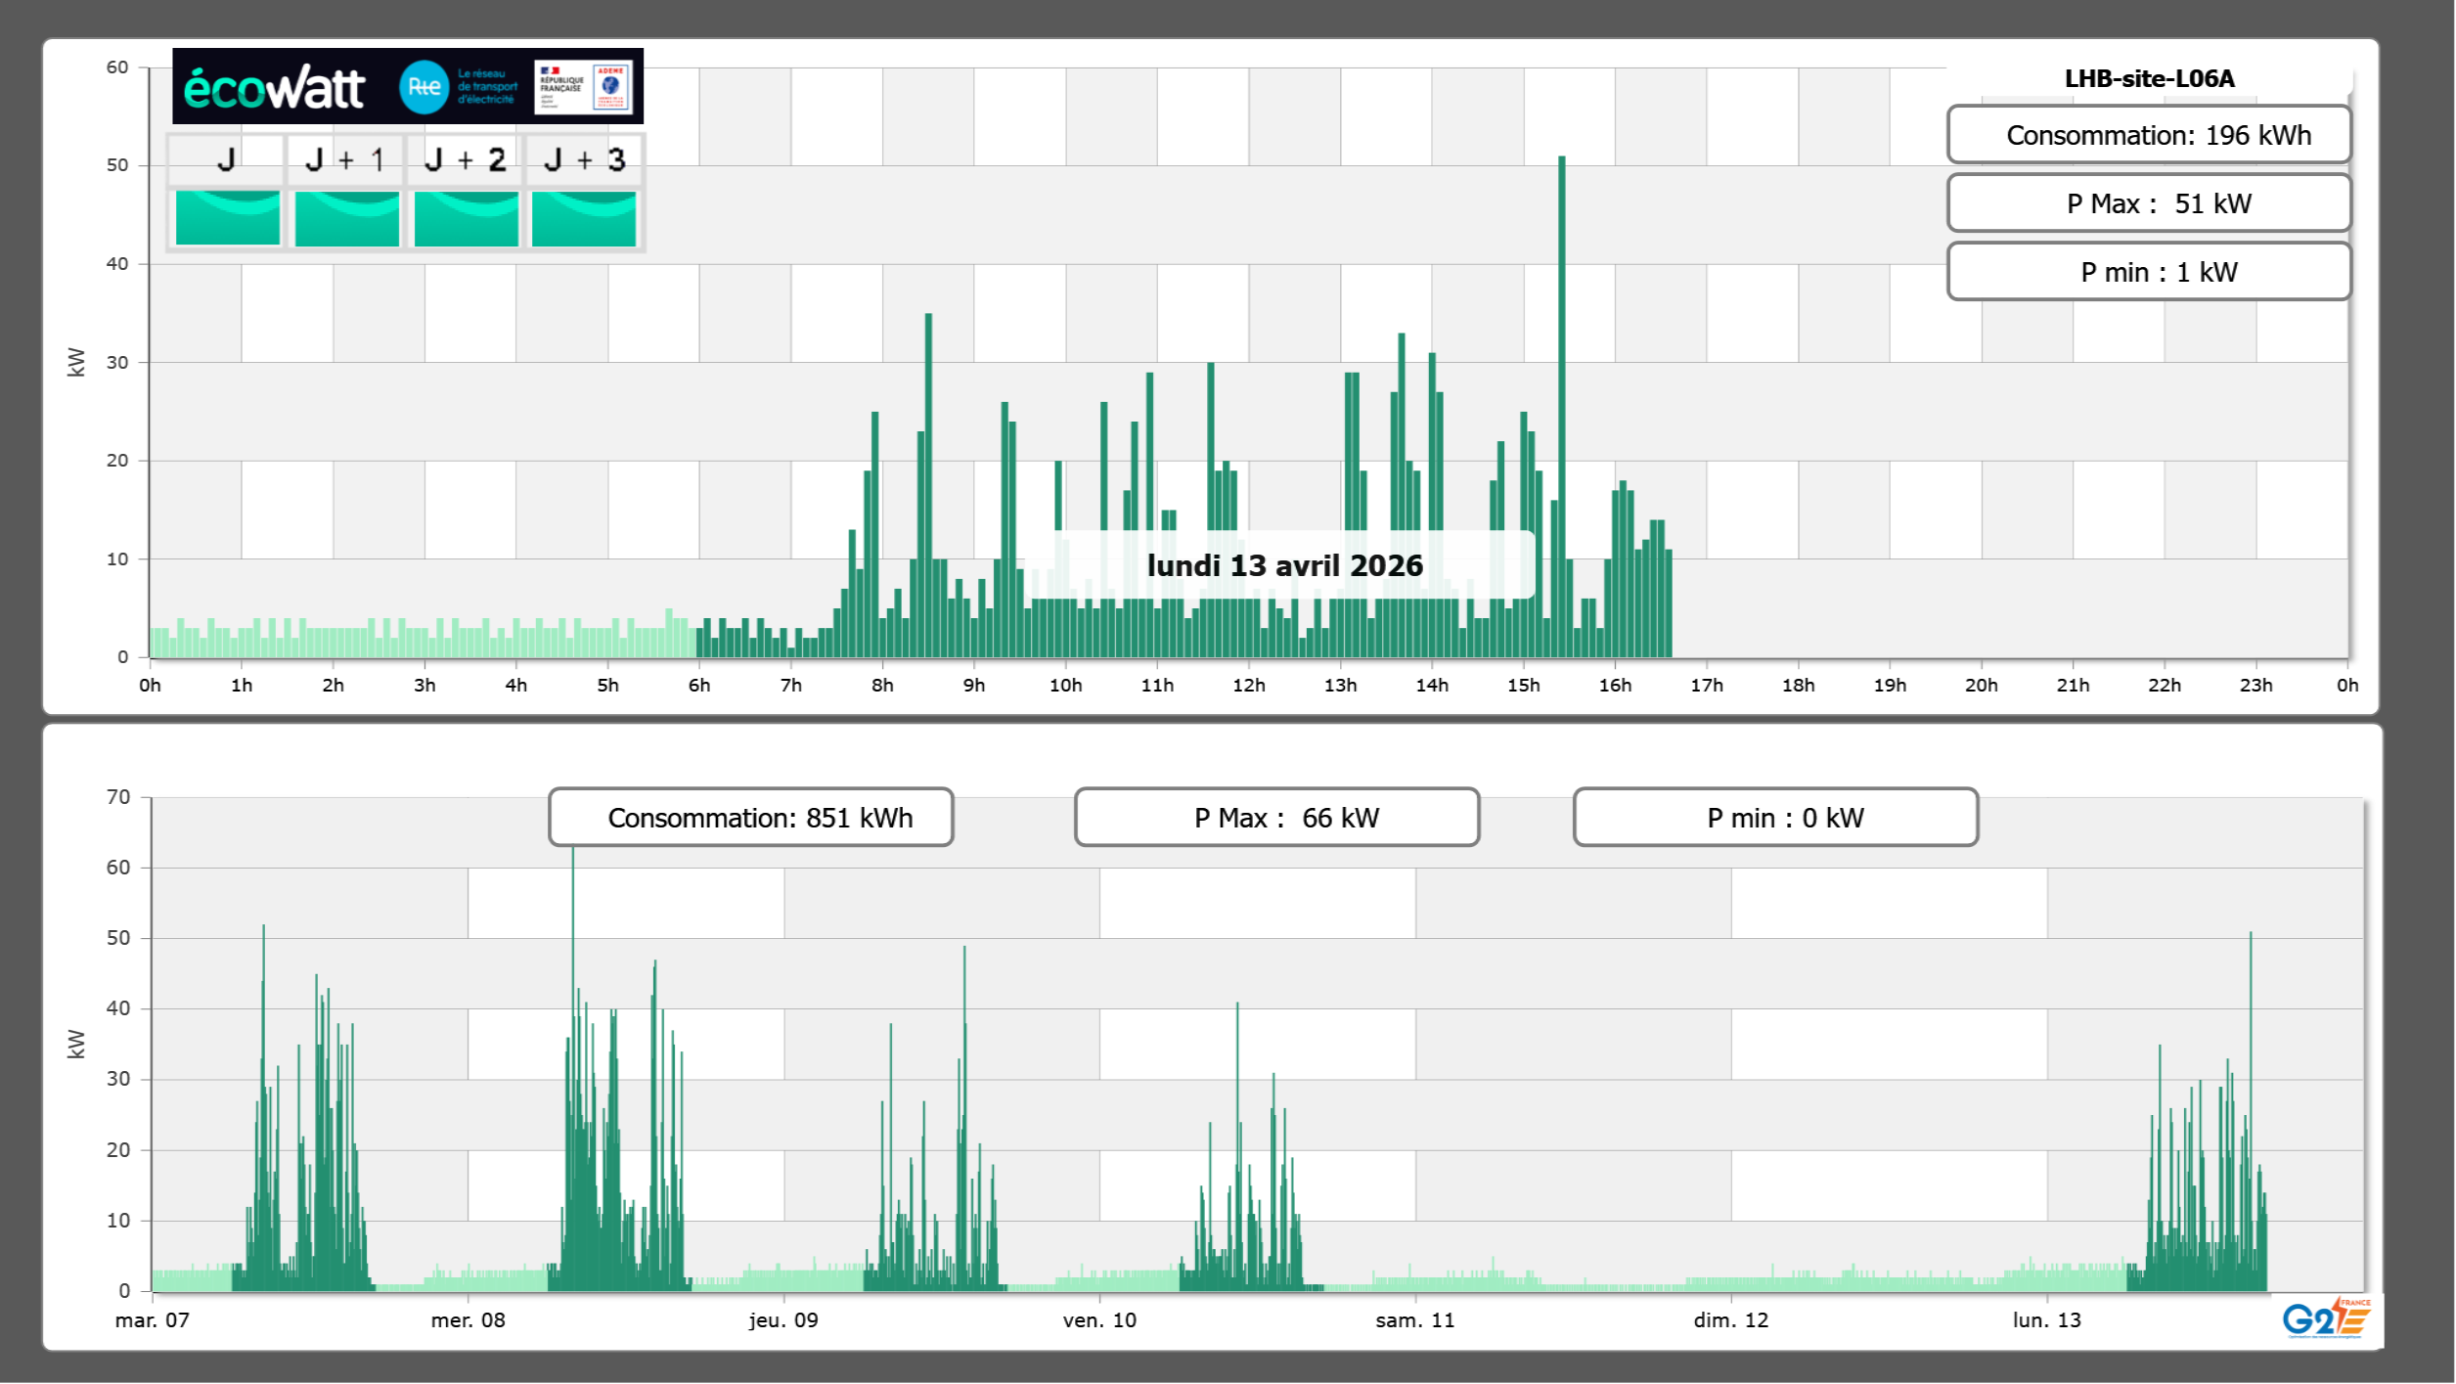Click the P Max : 66 kW box
2456x1384 pixels.
1276,818
